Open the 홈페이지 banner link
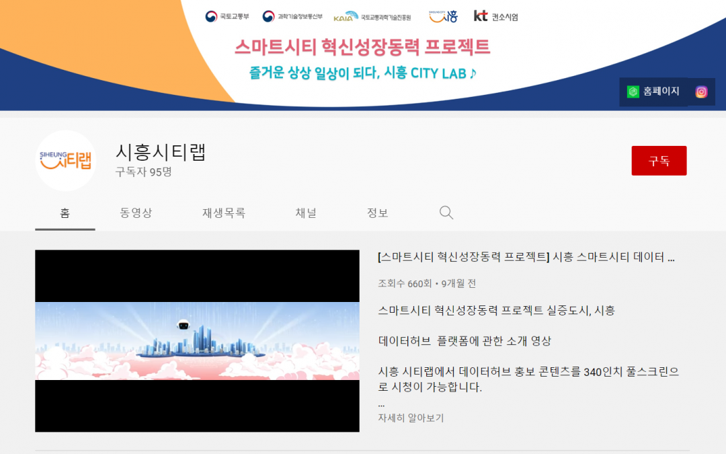 click(x=653, y=91)
